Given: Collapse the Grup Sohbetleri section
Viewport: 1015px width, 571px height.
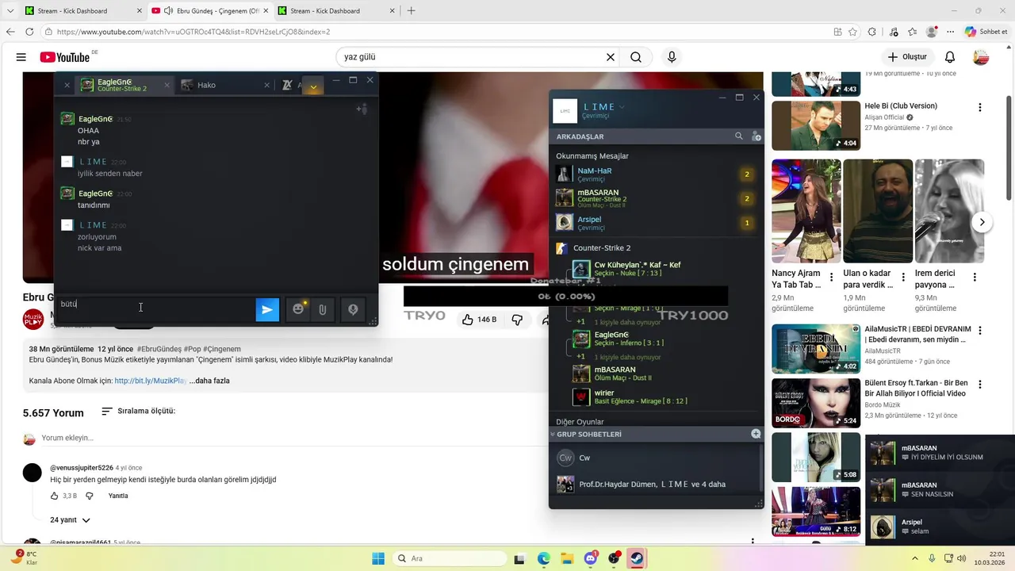Looking at the screenshot, I should [553, 435].
